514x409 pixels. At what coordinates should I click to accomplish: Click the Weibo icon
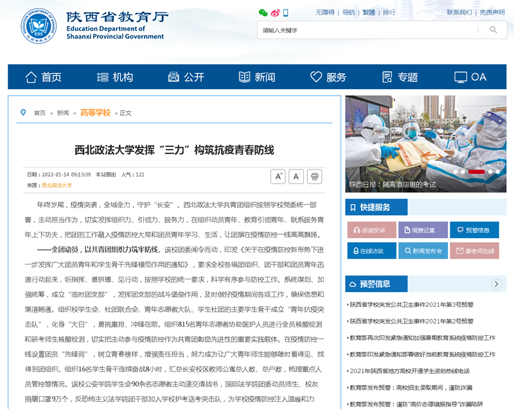click(x=275, y=13)
